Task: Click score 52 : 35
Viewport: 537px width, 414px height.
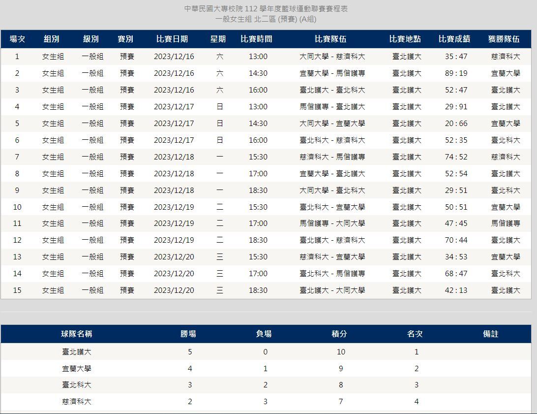Action: (x=456, y=140)
